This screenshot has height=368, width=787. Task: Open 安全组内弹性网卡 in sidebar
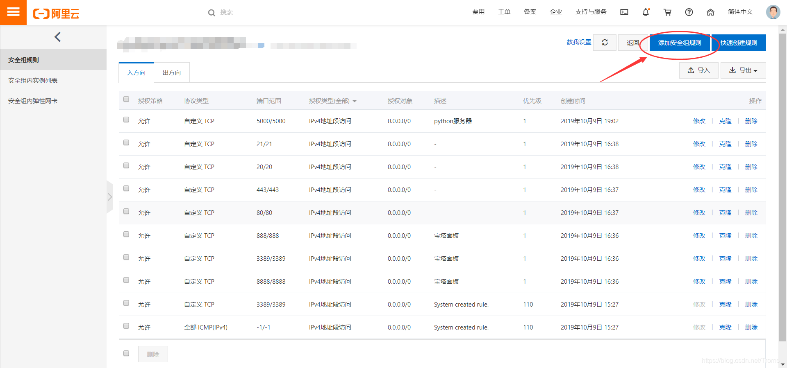[53, 101]
